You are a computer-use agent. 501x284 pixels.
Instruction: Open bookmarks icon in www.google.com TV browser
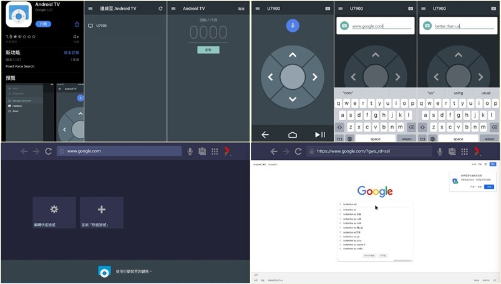(202, 151)
